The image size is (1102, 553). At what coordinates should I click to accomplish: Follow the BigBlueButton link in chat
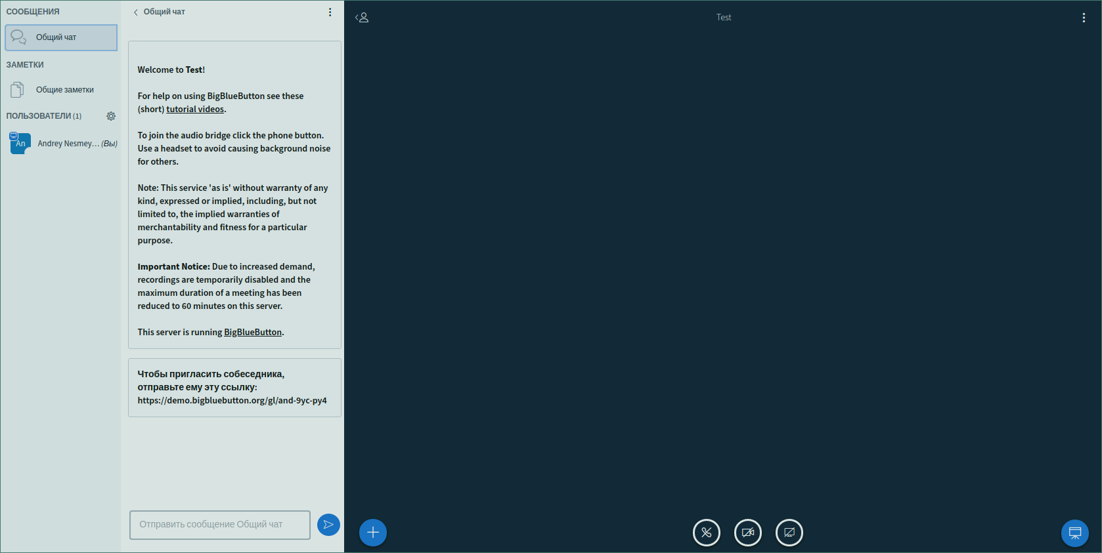(252, 333)
